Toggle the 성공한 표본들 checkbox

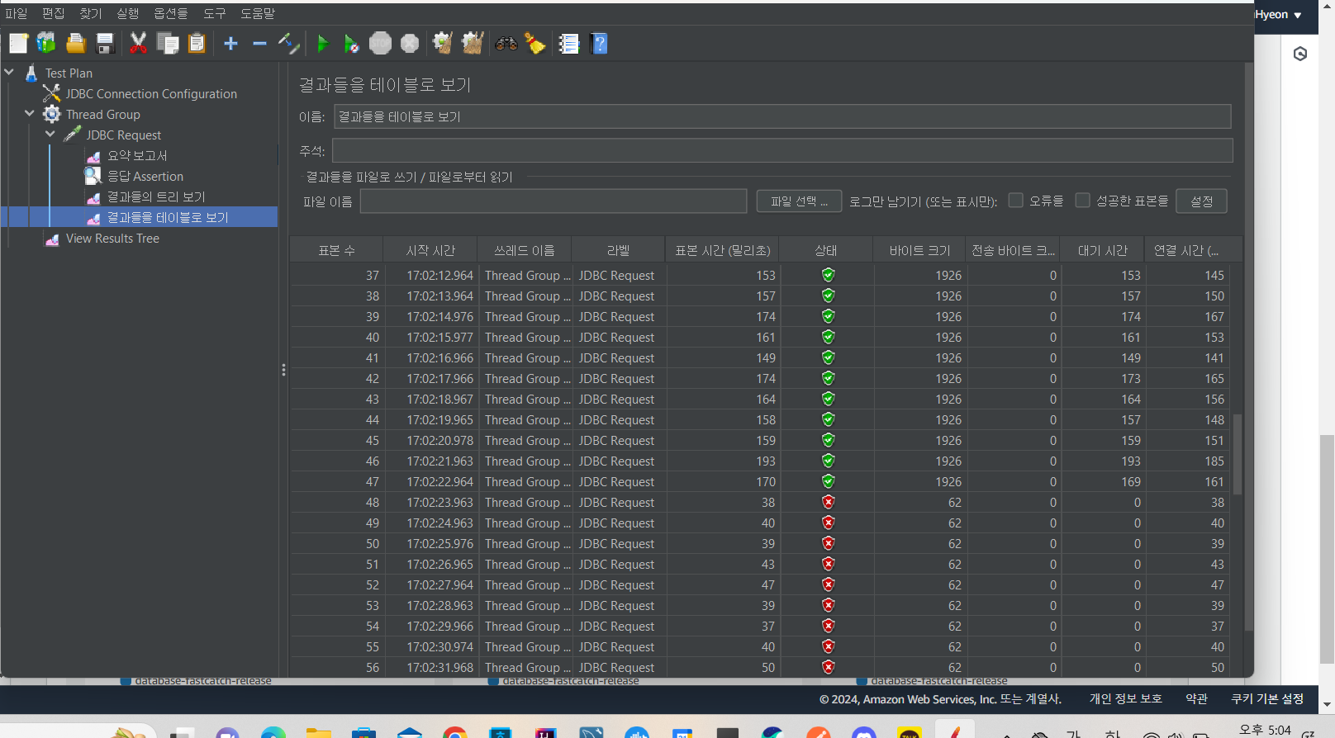(1082, 200)
